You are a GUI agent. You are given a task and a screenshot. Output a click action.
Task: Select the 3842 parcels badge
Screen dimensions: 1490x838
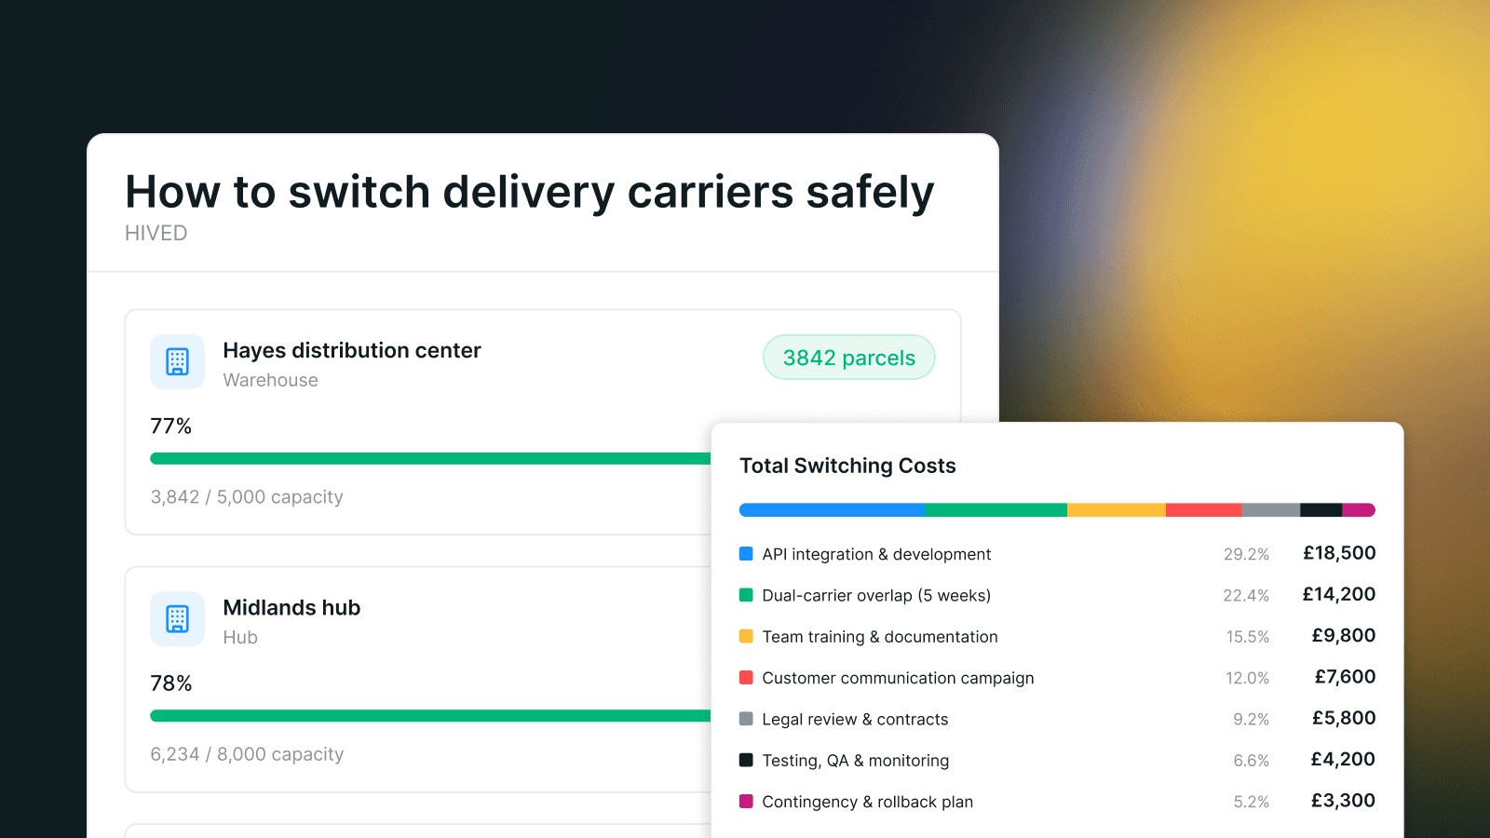[x=848, y=358]
